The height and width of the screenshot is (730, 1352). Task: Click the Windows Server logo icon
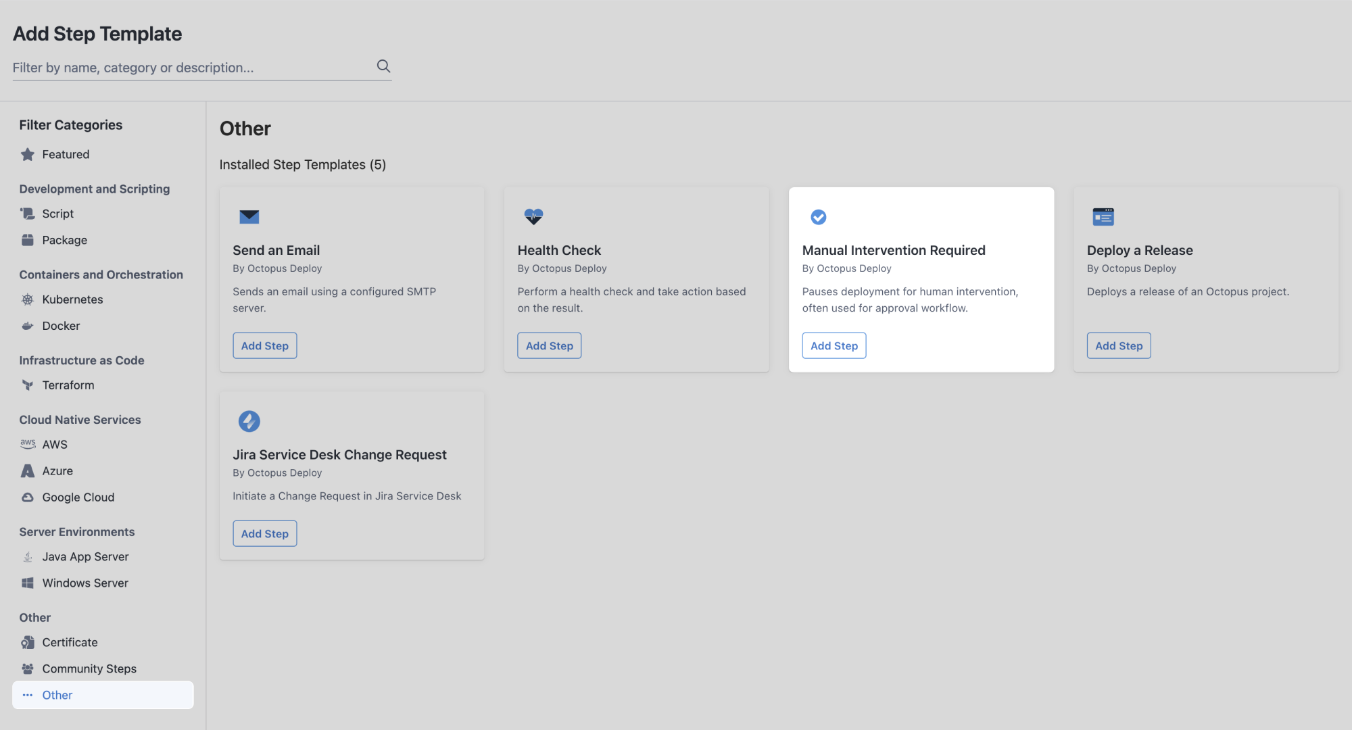(x=28, y=583)
